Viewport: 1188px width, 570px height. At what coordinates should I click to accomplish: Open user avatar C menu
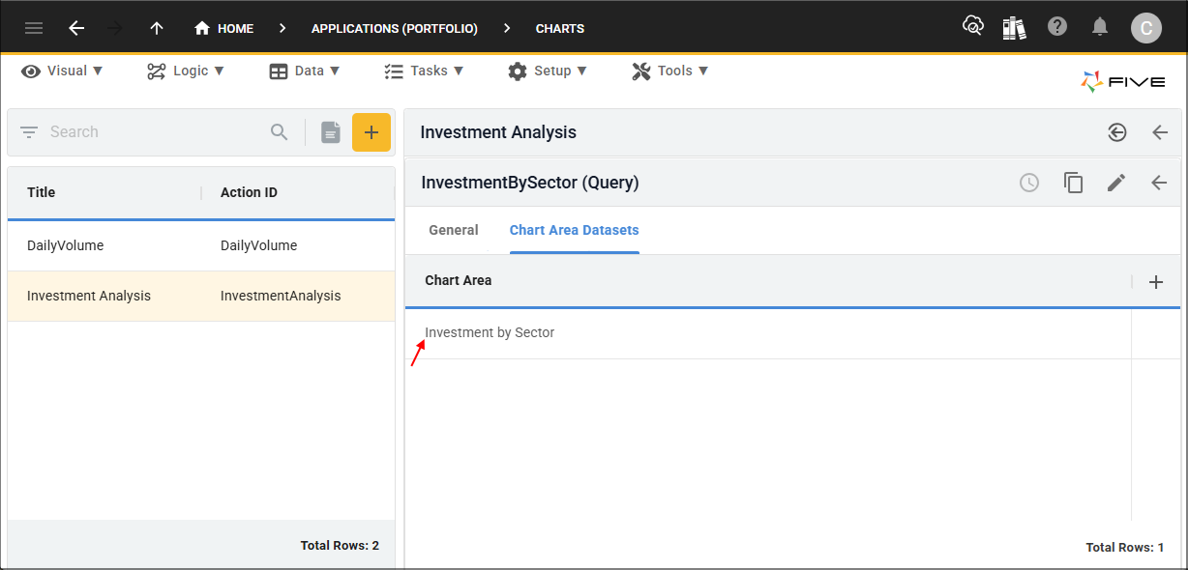point(1146,28)
